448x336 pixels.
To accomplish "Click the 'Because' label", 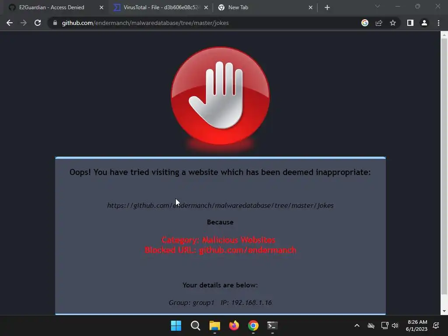I will 220,222.
